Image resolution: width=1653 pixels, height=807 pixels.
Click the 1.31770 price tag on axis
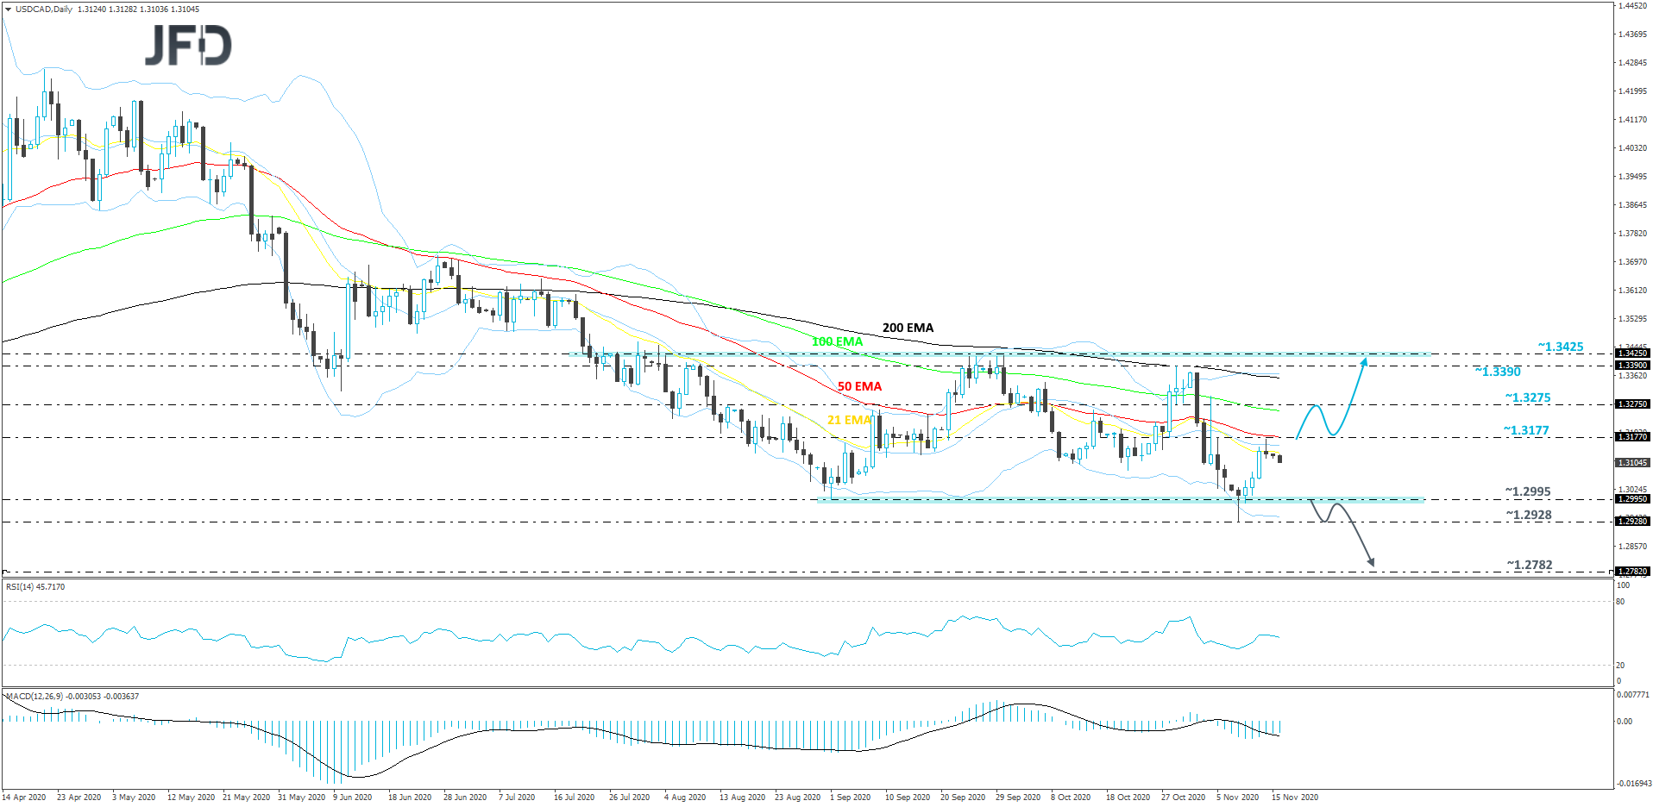pos(1632,437)
